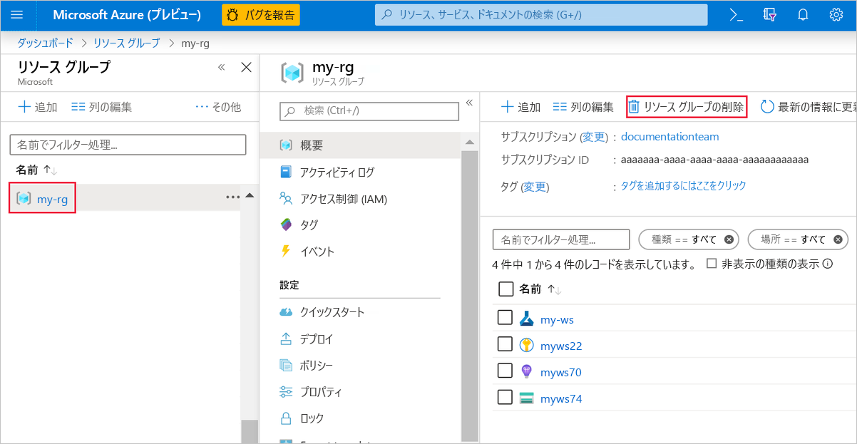Focus the resources name filter box

pos(561,239)
